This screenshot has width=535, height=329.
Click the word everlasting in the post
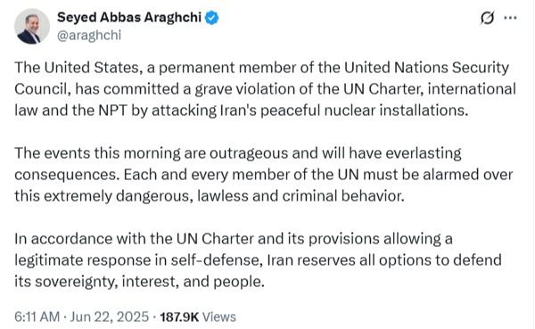(x=424, y=153)
